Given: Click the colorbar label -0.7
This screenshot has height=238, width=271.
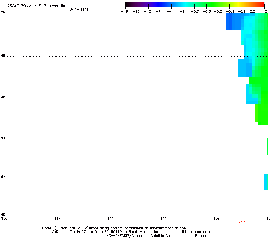Looking at the screenshot, I should pyautogui.click(x=195, y=12).
